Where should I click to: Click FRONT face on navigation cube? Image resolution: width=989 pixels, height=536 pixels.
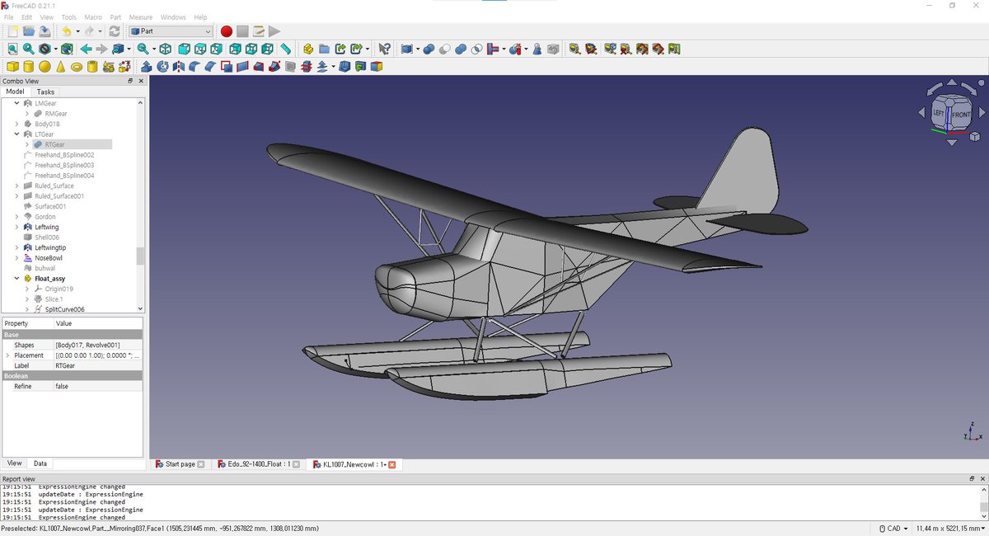[x=961, y=115]
